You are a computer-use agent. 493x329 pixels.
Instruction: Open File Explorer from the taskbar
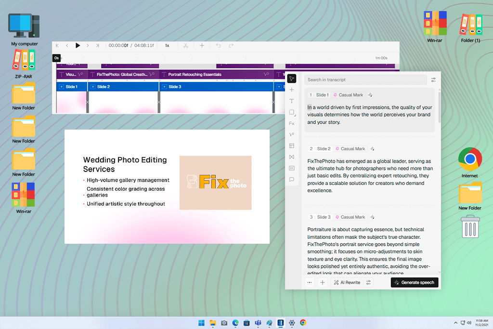click(x=213, y=323)
